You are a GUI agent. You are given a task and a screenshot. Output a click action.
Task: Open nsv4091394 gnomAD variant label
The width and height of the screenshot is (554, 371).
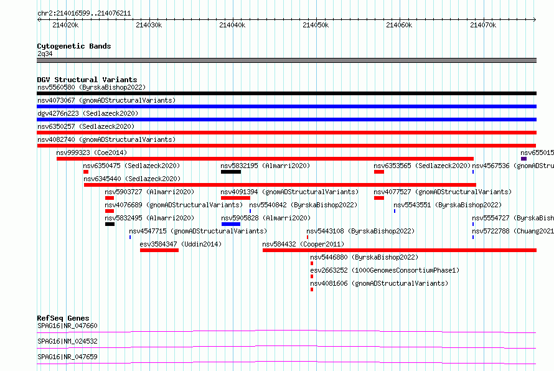[x=289, y=192]
